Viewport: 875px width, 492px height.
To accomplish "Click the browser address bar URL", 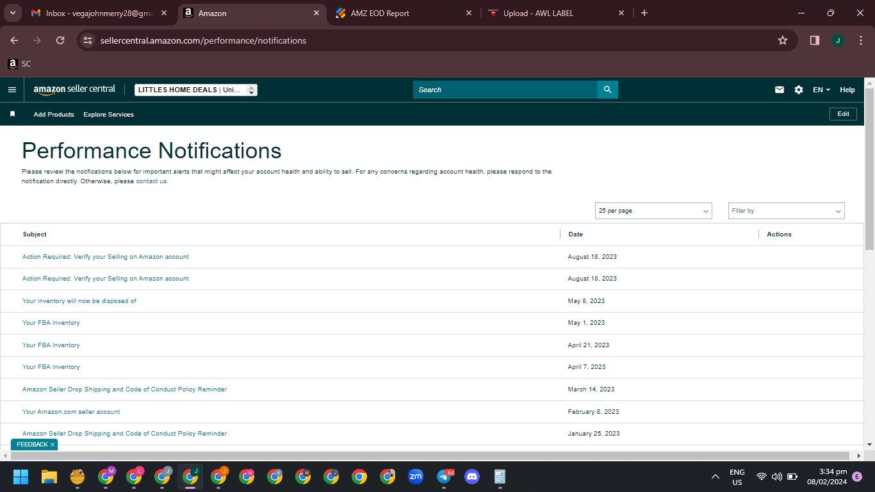I will pos(204,40).
